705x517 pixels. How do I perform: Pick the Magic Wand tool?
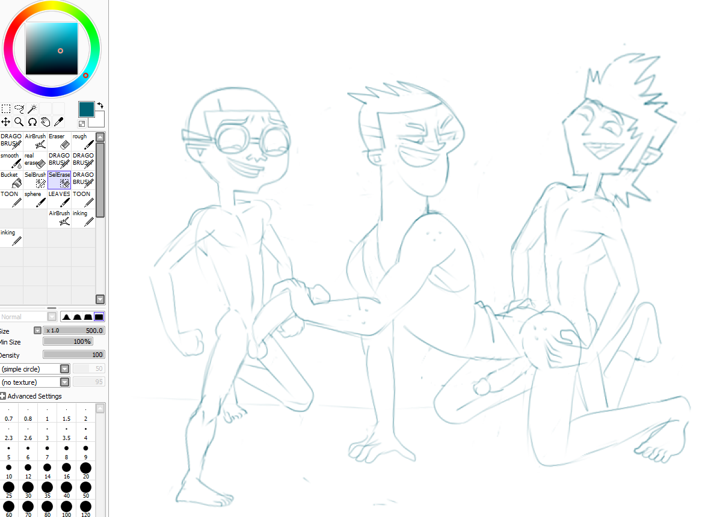coord(32,109)
